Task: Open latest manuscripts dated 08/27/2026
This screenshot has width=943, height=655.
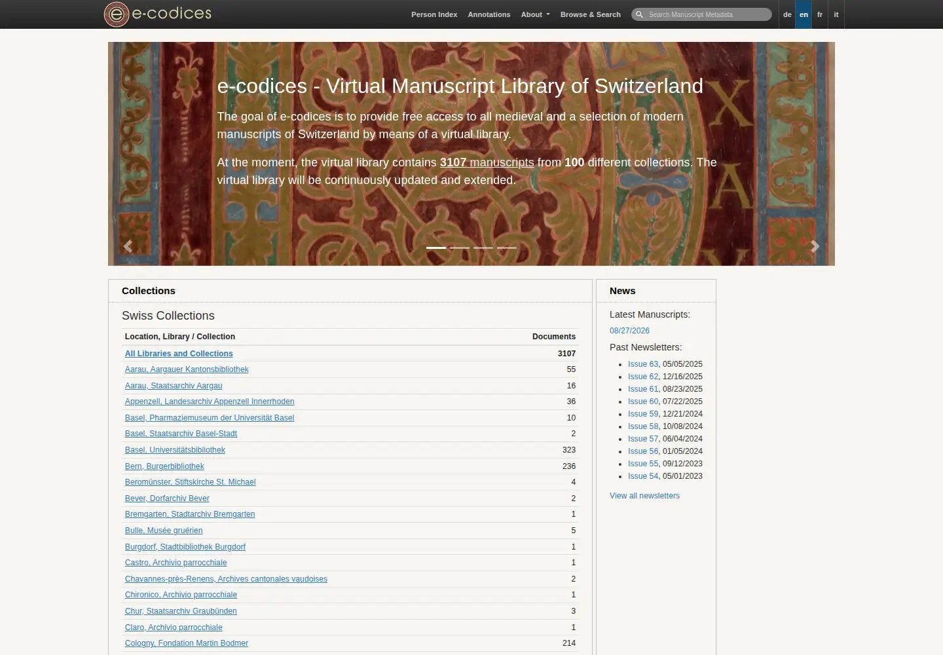Action: (629, 331)
